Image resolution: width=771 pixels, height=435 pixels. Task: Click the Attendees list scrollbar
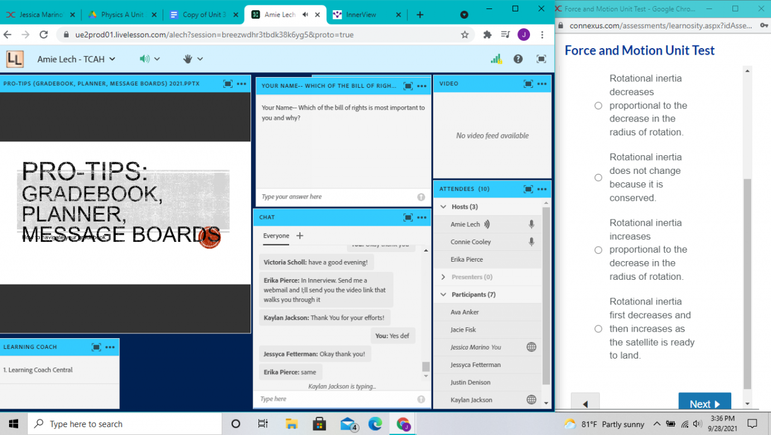pos(546,295)
